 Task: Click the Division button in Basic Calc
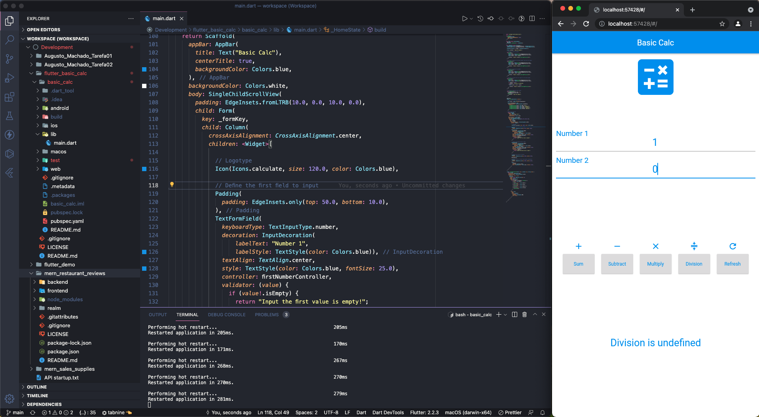[694, 264]
